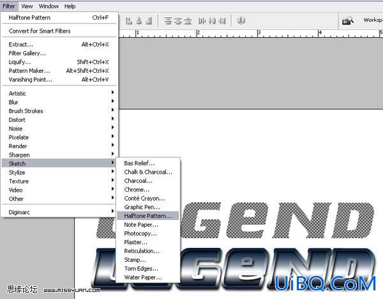Open Filter Gallery...
The image size is (383, 299).
[59, 53]
